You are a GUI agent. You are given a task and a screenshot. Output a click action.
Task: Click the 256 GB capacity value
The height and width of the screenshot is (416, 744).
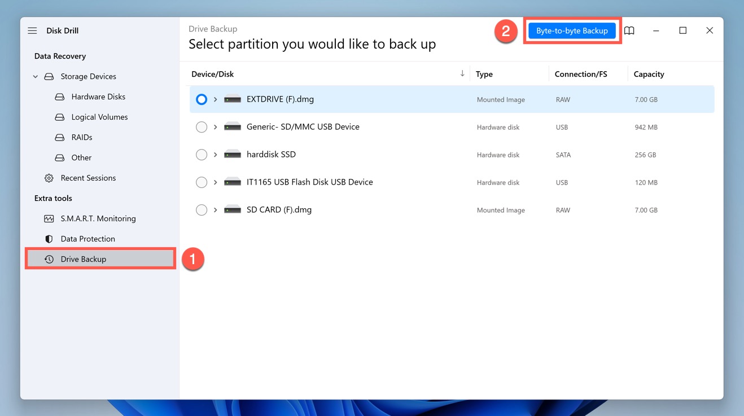click(x=645, y=155)
